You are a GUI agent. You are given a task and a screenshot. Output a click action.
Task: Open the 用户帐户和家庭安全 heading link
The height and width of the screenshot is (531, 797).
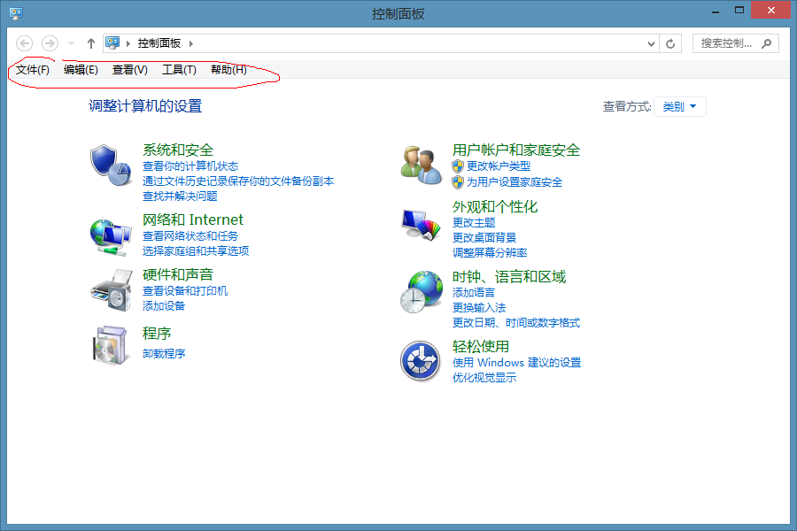click(x=516, y=150)
